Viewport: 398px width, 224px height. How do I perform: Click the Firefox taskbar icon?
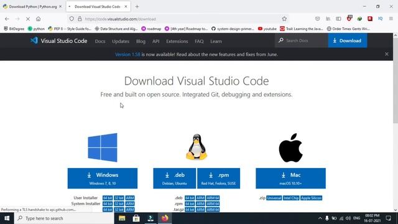click(x=165, y=218)
